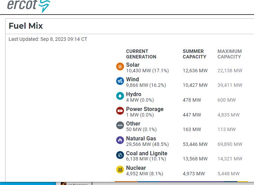Click the Natural Gas fuel label

tap(141, 138)
